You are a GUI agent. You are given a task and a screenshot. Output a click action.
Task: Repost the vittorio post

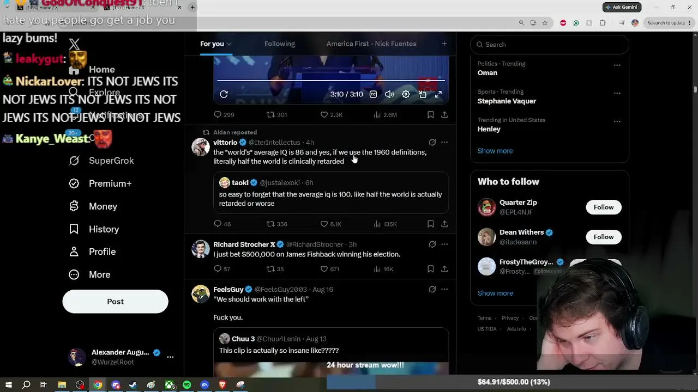(276, 224)
